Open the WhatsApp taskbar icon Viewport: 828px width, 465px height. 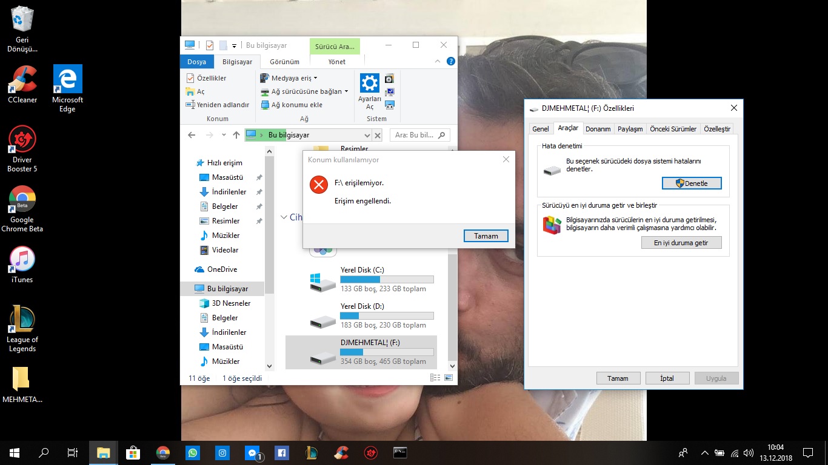(193, 452)
